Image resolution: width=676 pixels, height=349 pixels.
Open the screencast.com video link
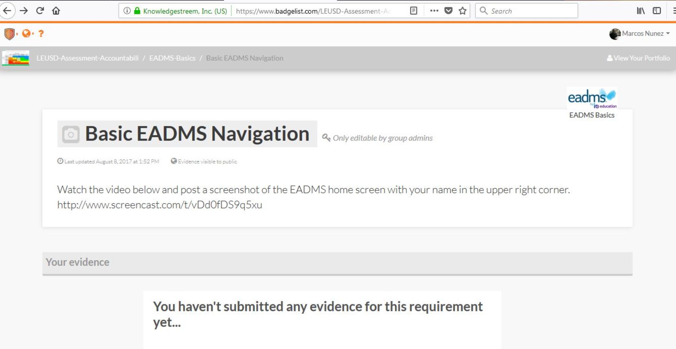pos(159,205)
